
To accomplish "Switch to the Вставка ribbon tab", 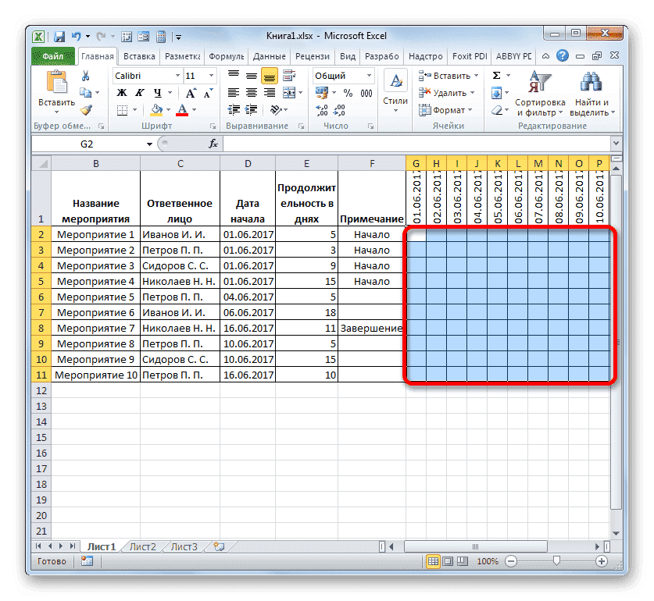I will click(139, 55).
